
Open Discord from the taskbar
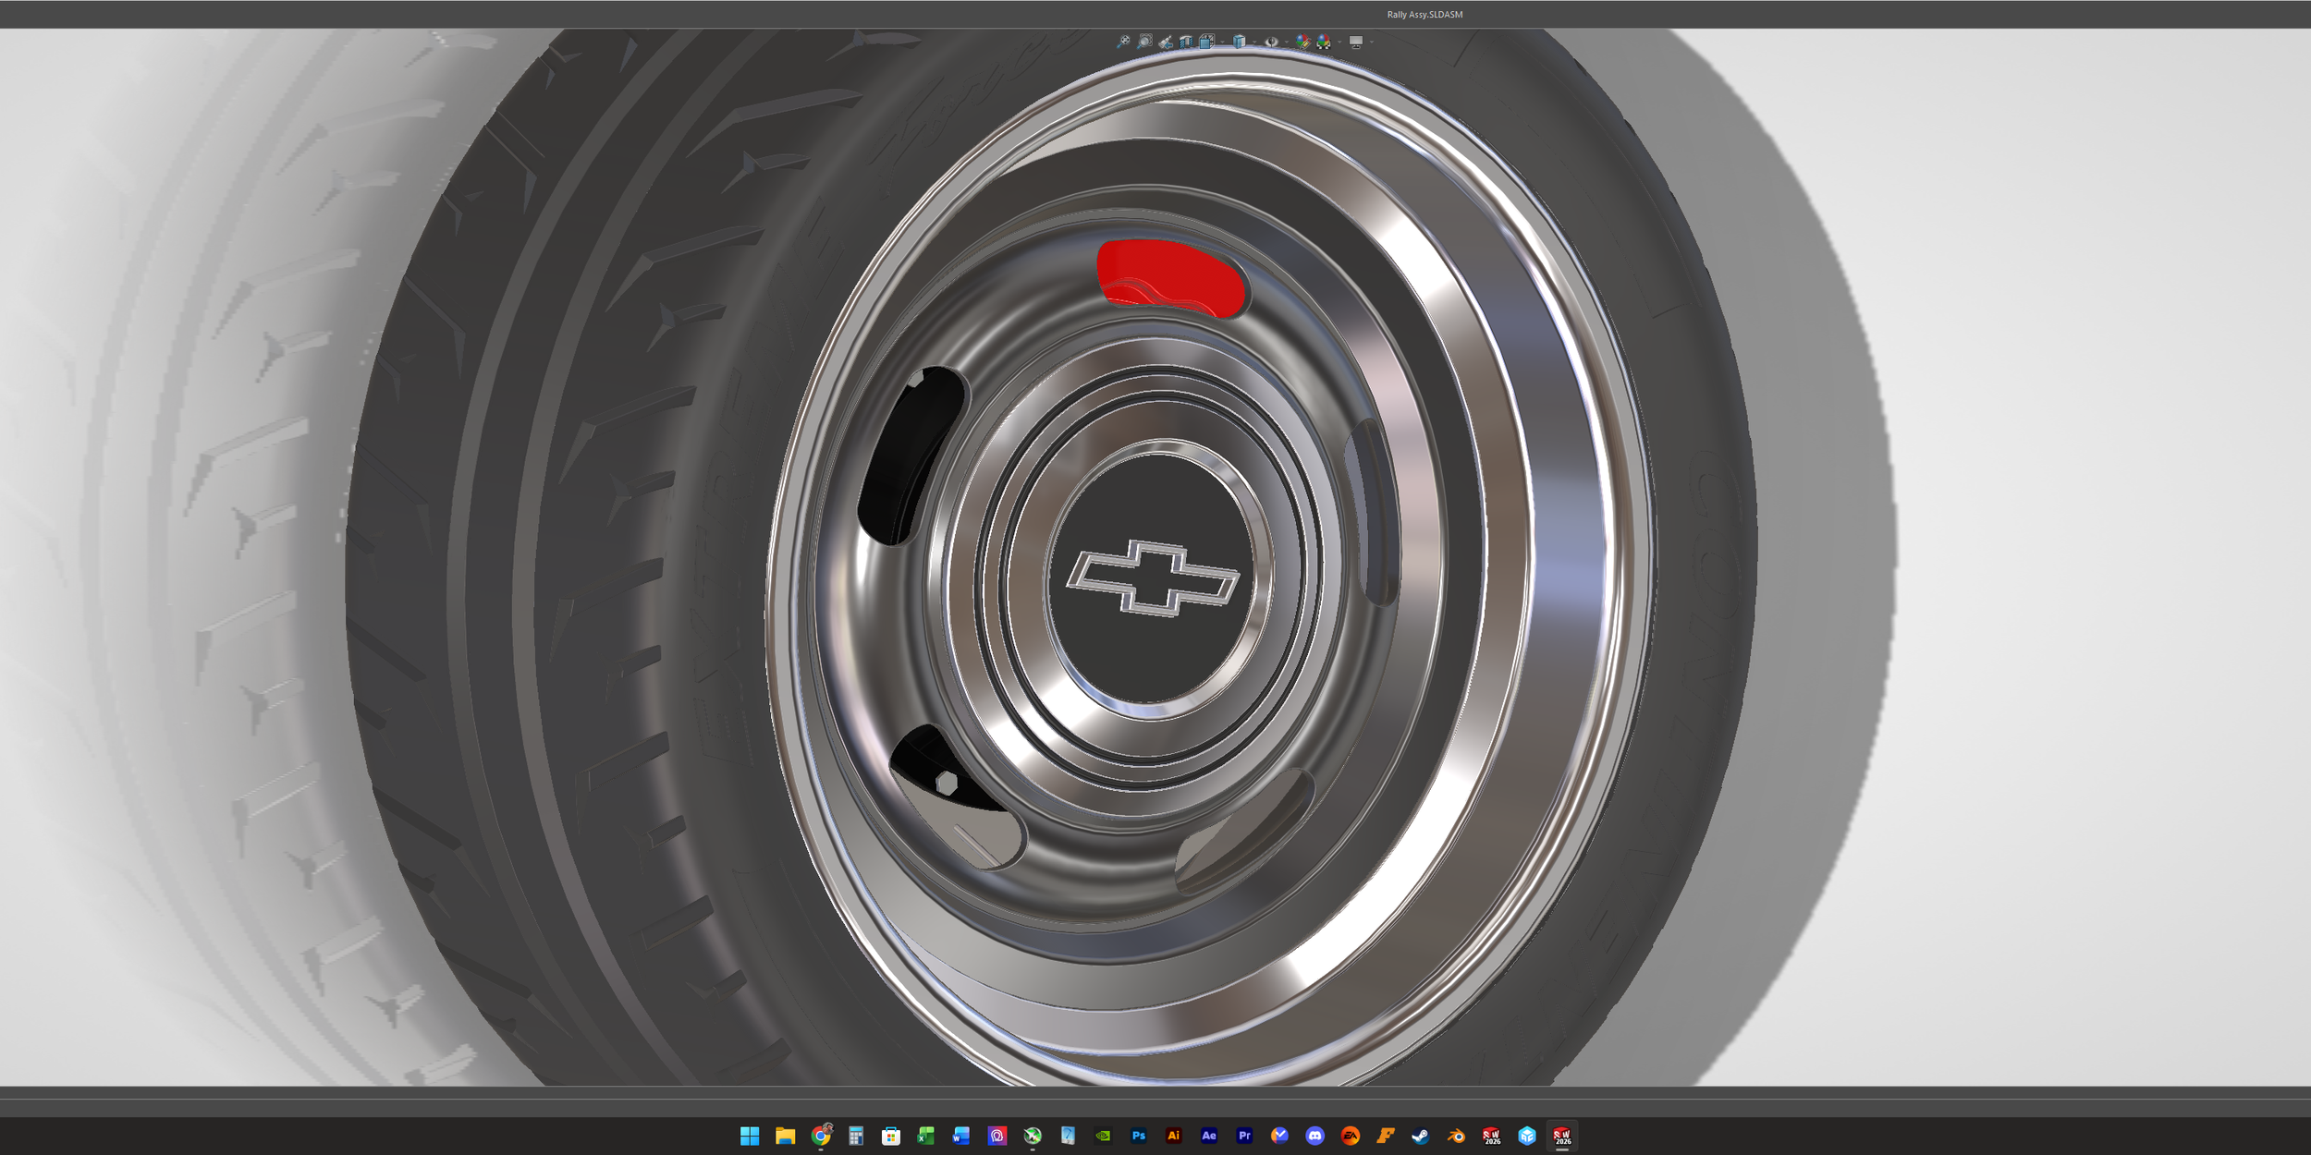1315,1136
